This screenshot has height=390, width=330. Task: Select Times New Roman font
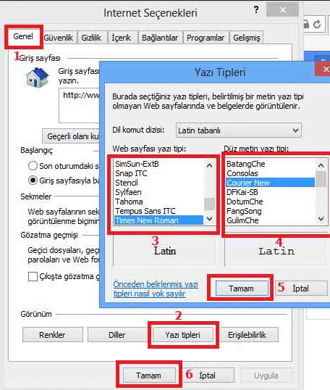(159, 220)
